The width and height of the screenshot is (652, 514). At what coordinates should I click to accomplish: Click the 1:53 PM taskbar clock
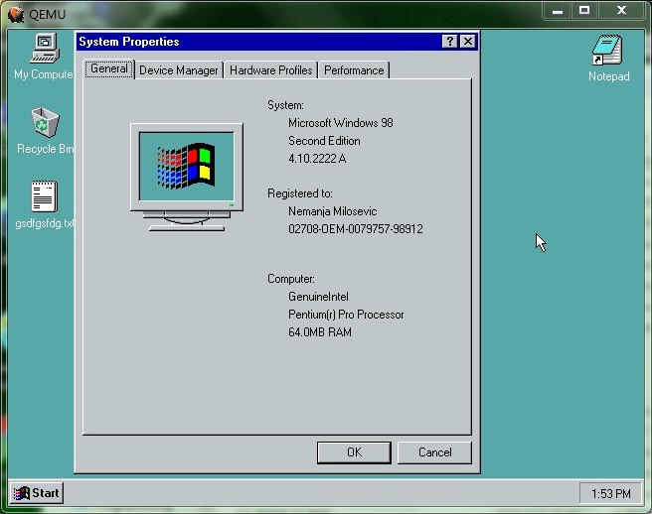pyautogui.click(x=610, y=493)
